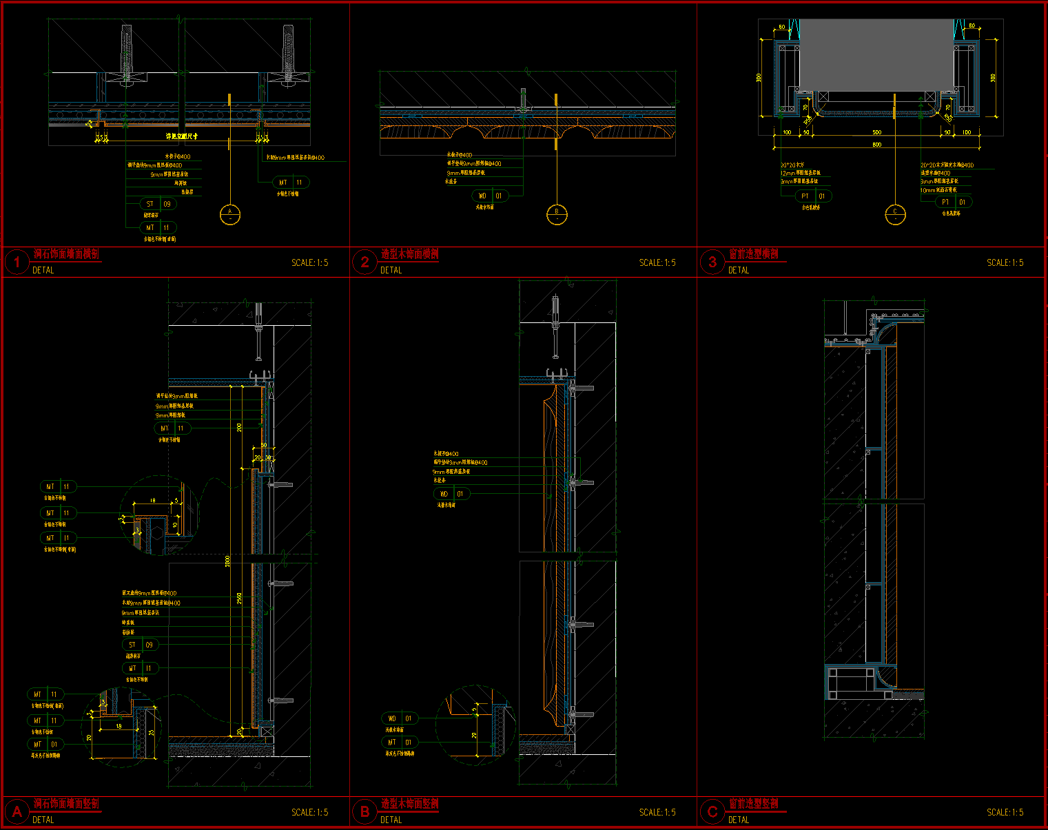This screenshot has width=1048, height=830.
Task: Select the 洞石饰面墙面横剖 title text
Action: point(67,254)
